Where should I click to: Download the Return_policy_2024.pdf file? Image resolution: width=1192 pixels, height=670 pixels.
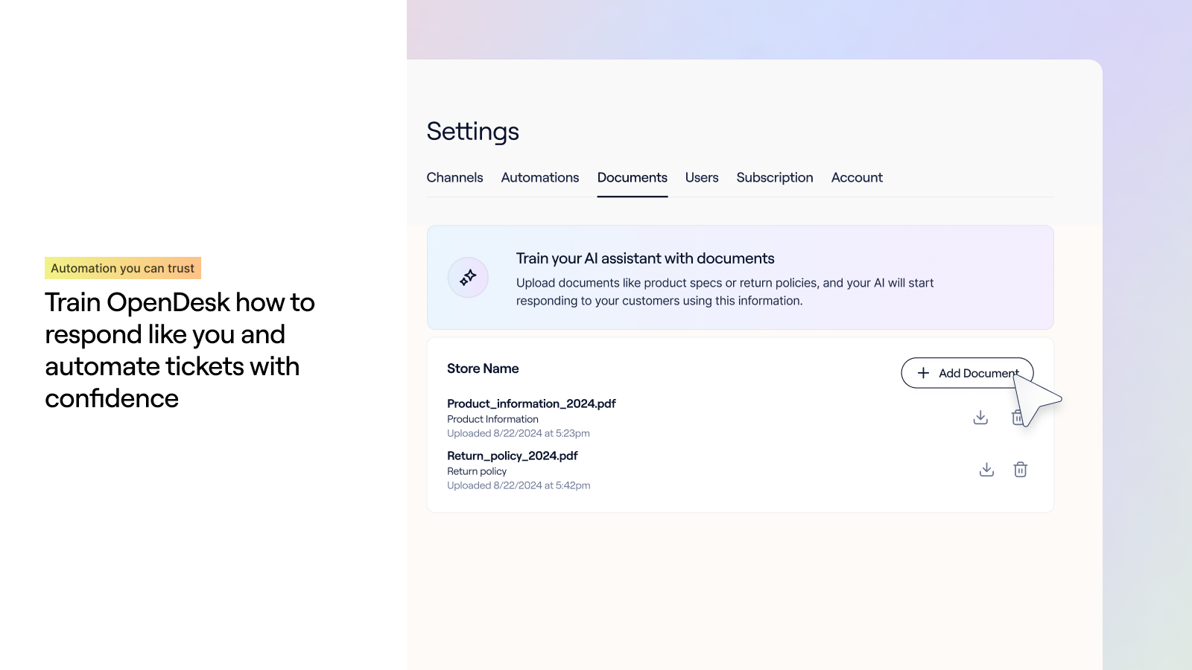(x=986, y=470)
